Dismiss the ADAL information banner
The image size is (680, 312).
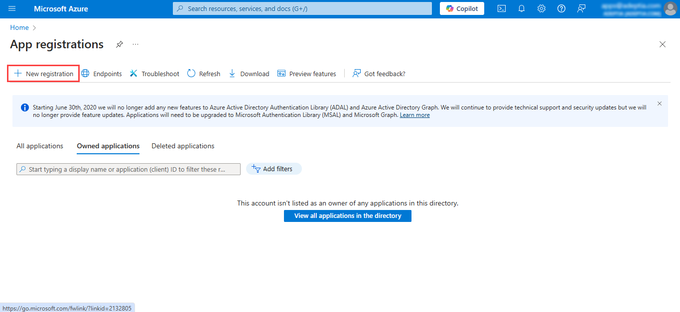(x=660, y=104)
